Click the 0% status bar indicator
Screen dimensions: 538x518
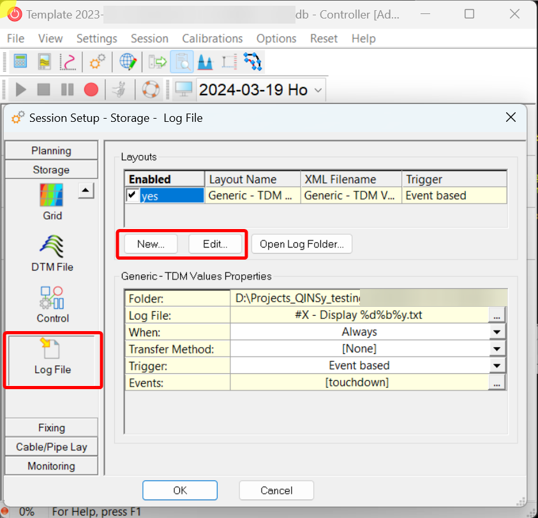point(27,512)
